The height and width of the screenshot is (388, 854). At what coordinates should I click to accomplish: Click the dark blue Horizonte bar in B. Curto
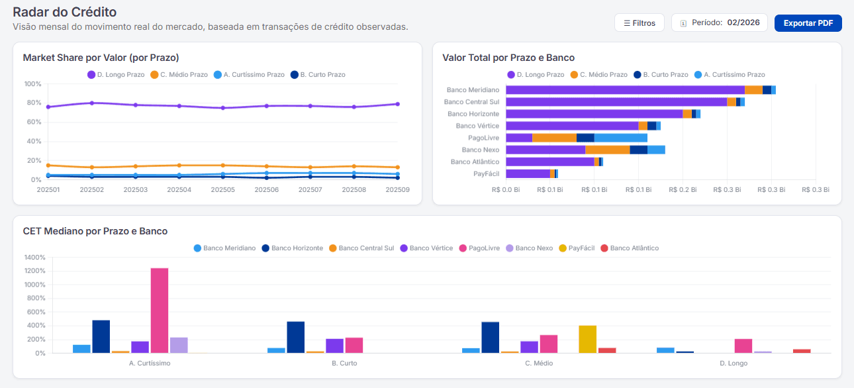coord(295,337)
